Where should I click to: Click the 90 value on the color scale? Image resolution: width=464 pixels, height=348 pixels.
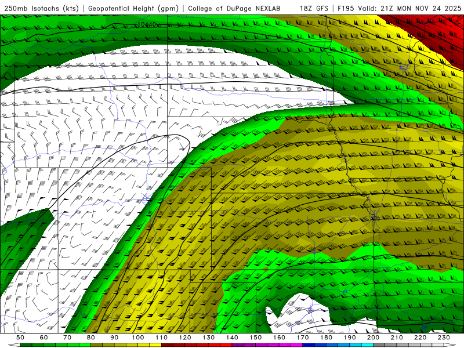click(x=114, y=338)
